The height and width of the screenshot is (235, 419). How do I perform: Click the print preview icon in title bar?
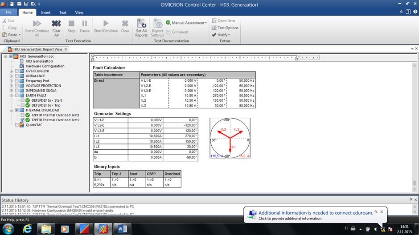point(33,4)
